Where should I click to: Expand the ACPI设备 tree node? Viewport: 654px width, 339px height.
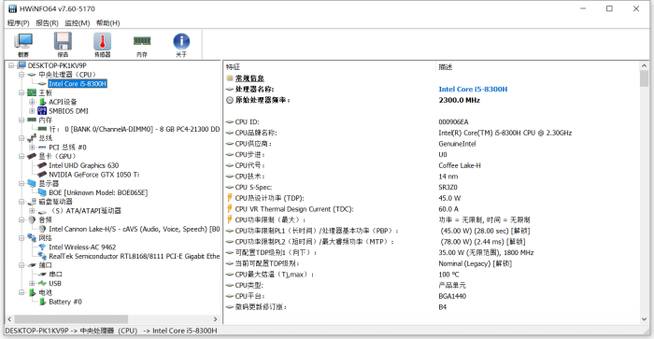32,102
